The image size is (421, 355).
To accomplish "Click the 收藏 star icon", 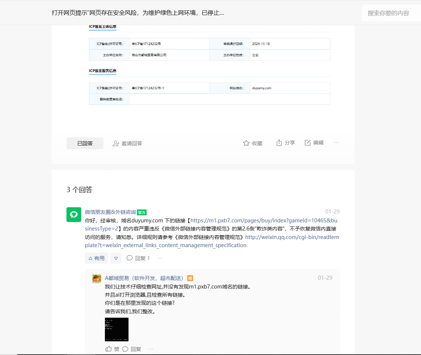I will [x=246, y=143].
